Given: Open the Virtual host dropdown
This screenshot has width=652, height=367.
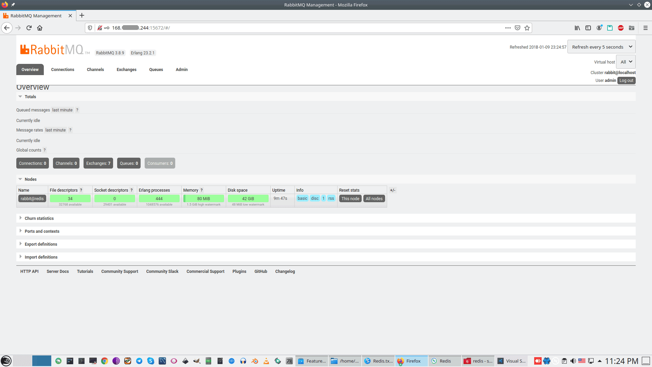Looking at the screenshot, I should pyautogui.click(x=626, y=62).
